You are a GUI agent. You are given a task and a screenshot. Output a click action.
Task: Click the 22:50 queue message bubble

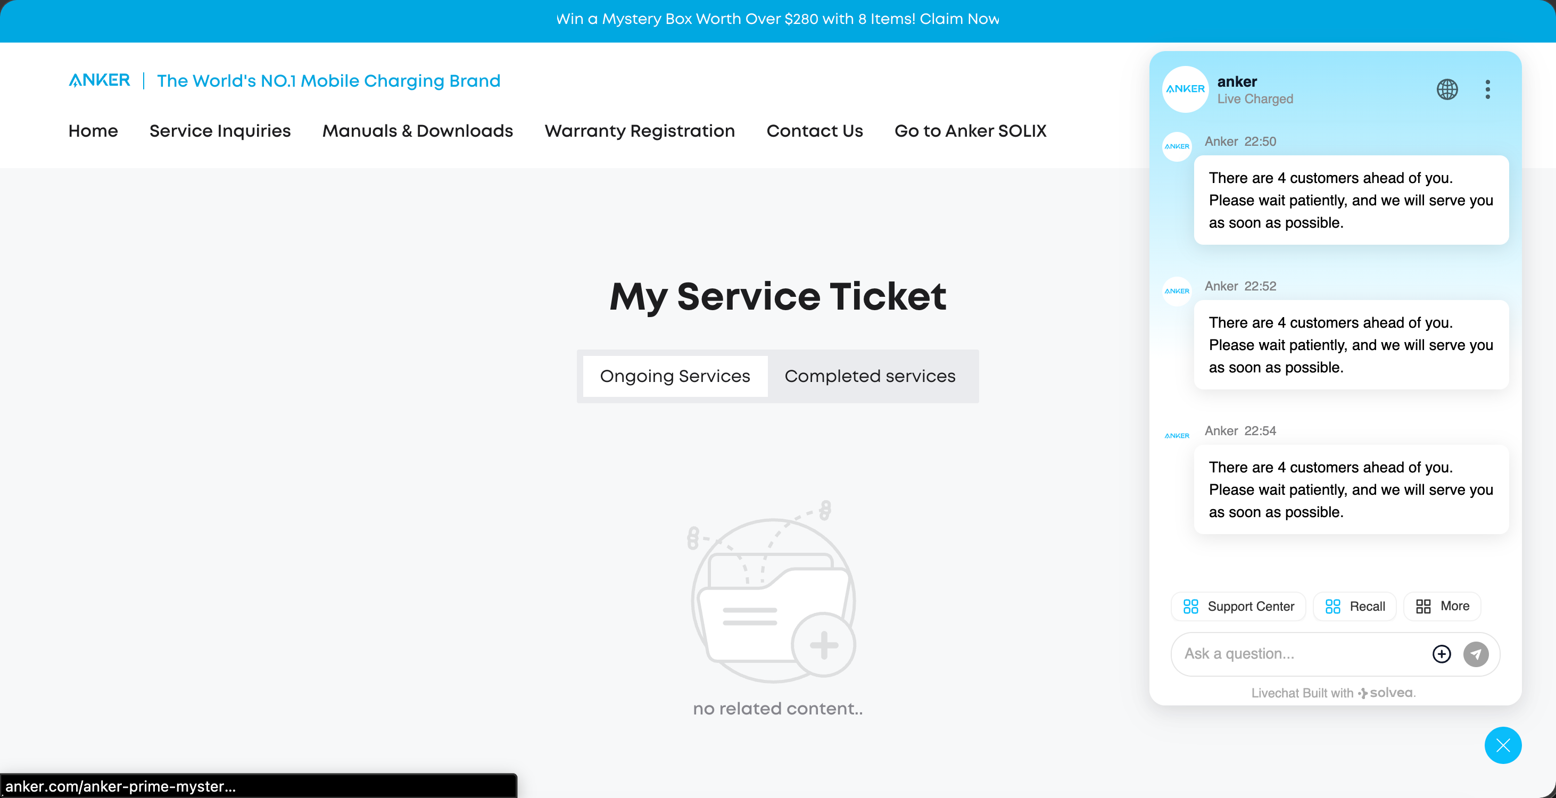point(1351,200)
